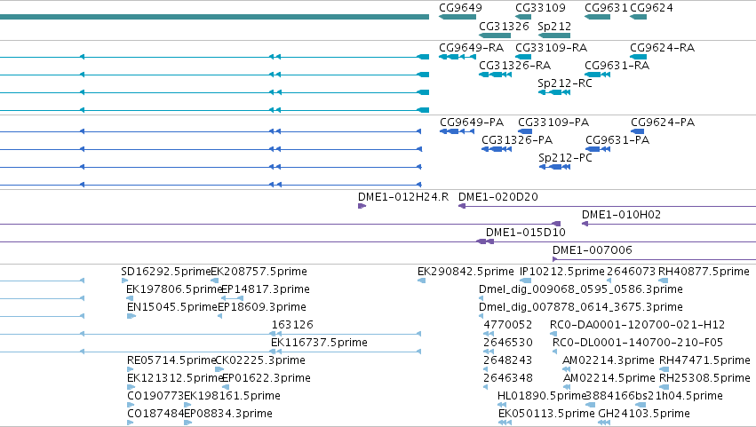Open EST RH25308.5prime

pyautogui.click(x=704, y=379)
